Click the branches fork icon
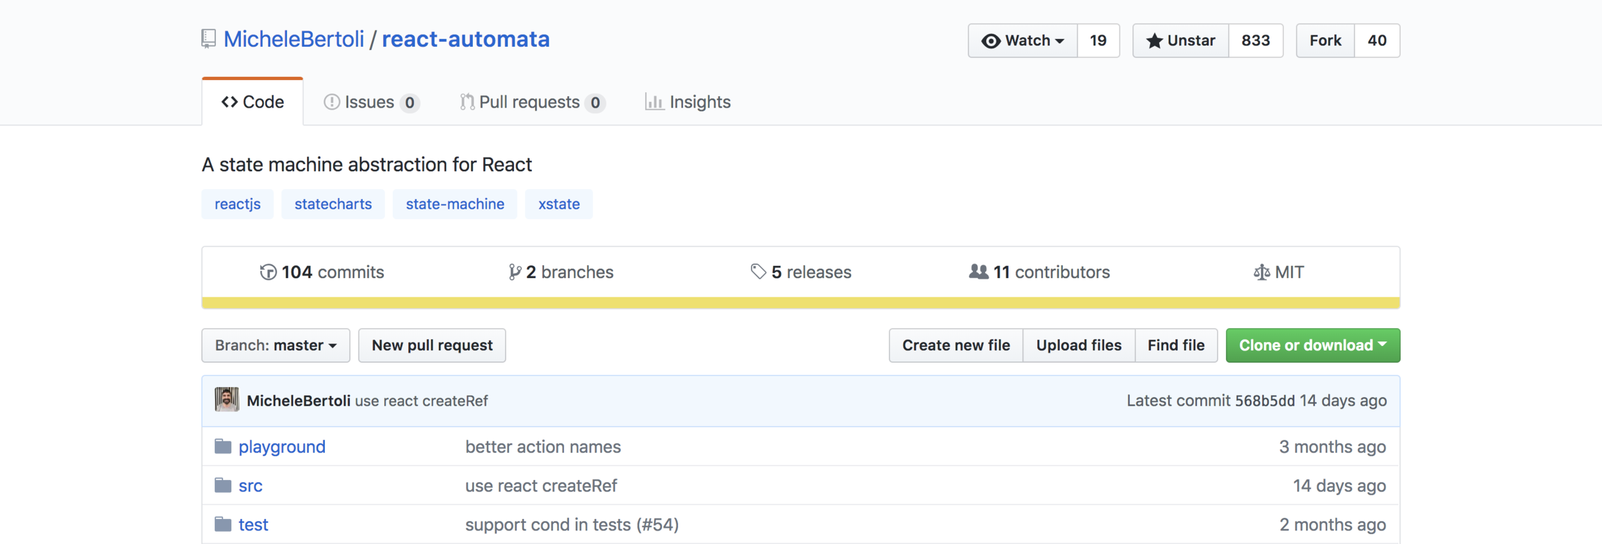 coord(515,272)
